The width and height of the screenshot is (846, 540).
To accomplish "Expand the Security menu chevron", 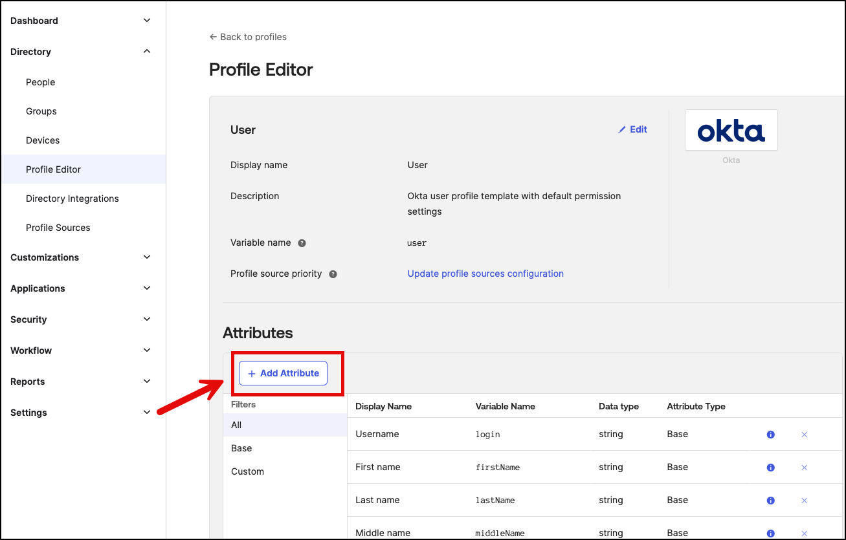I will coord(147,319).
